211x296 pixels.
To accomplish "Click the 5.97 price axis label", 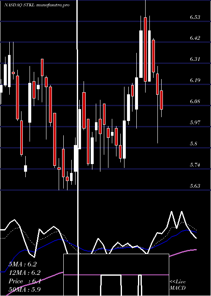I will pos(195,123).
